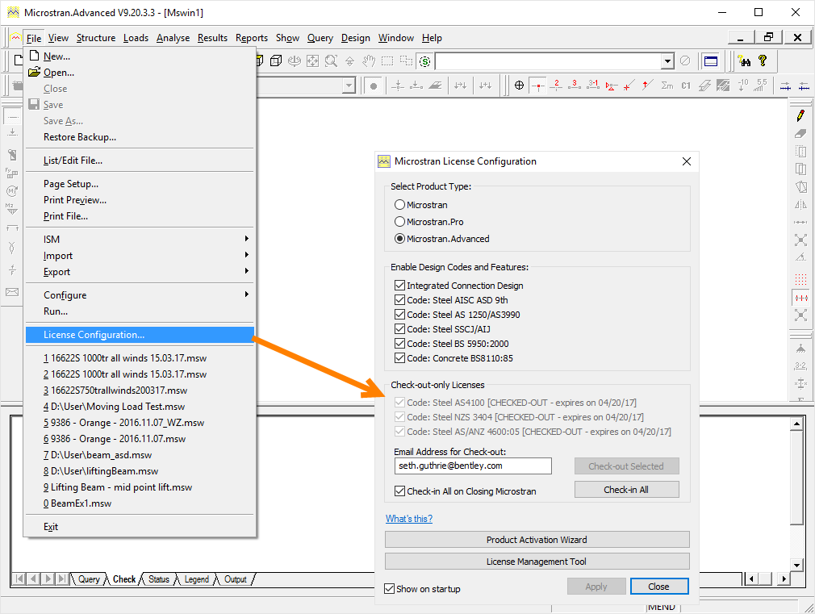The width and height of the screenshot is (815, 614).
Task: Toggle Code: Steel SSCJ/AIJ checkbox
Action: [x=399, y=329]
